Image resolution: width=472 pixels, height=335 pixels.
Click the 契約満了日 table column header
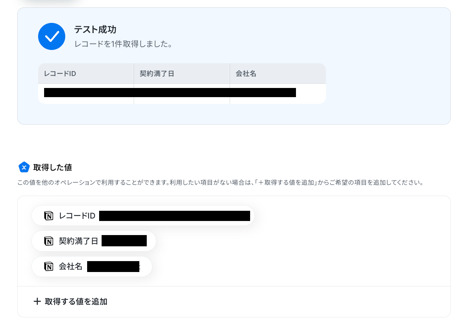[182, 74]
